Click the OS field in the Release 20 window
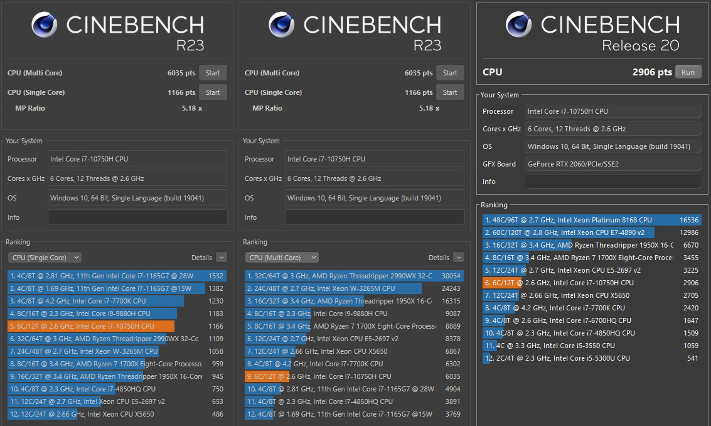 click(x=612, y=146)
